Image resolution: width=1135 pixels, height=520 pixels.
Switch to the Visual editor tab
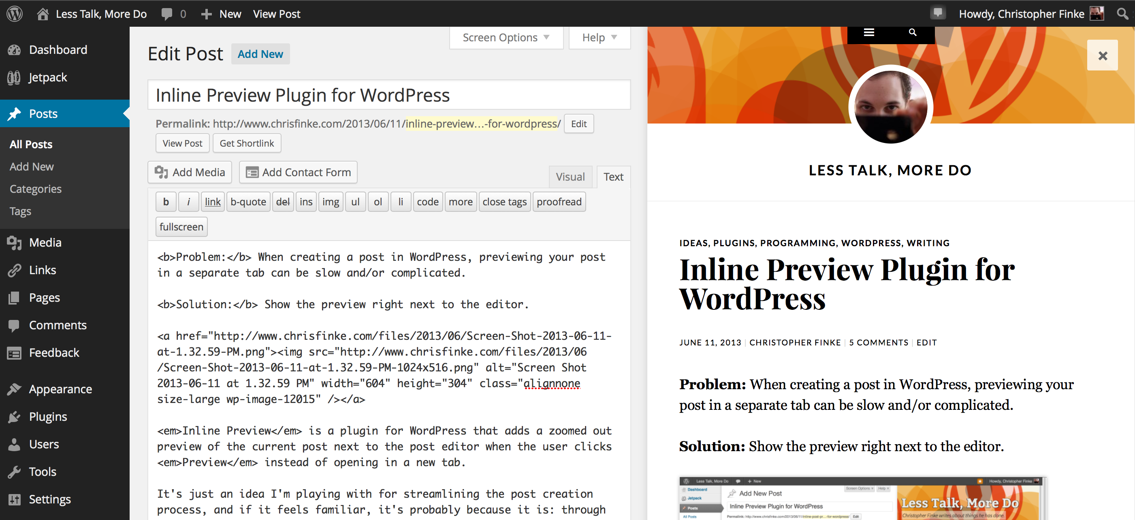pos(570,177)
